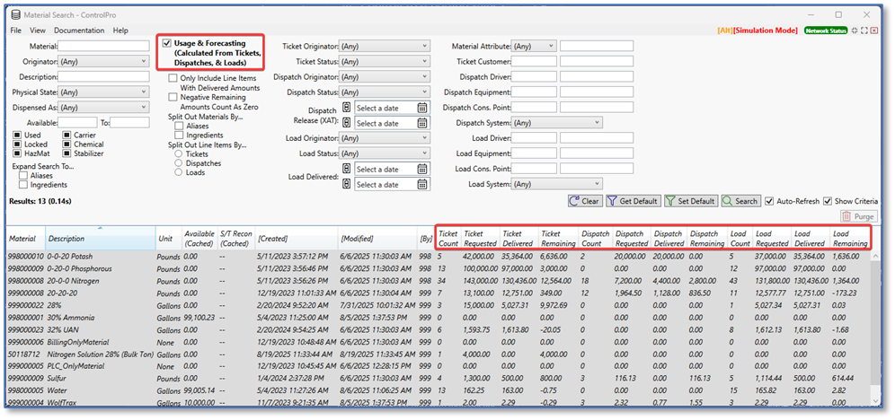Image resolution: width=895 pixels, height=420 pixels.
Task: Open the Dispatch System dropdown
Action: pos(556,123)
